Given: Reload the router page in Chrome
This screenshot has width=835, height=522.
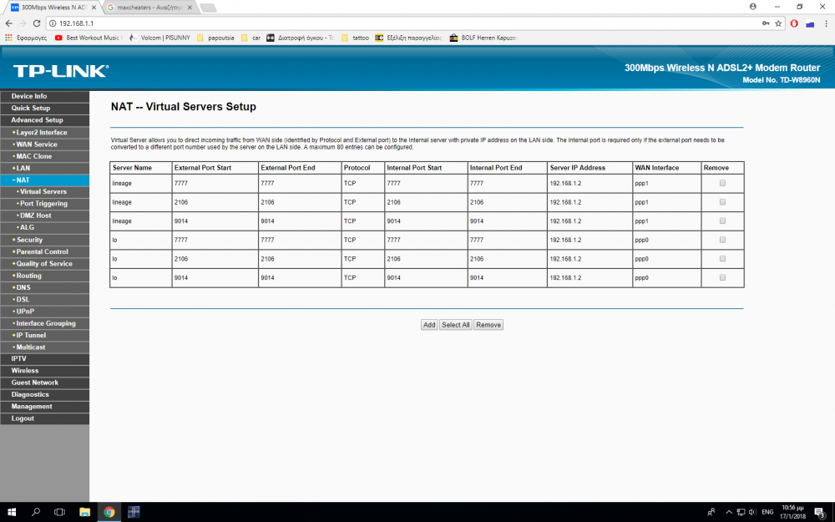Looking at the screenshot, I should pos(37,23).
